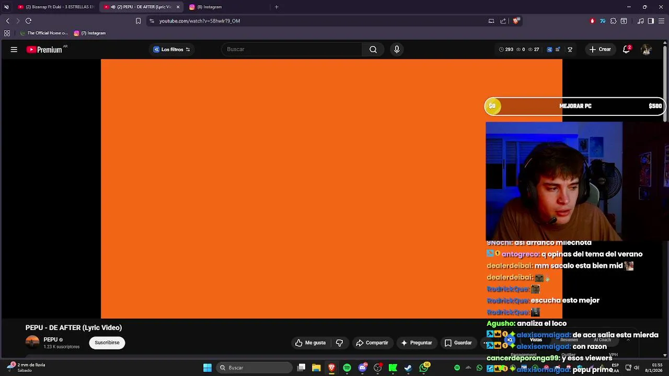Screen dimensions: 669x376
Task: Bookmark this page icon
Action: coord(138,21)
